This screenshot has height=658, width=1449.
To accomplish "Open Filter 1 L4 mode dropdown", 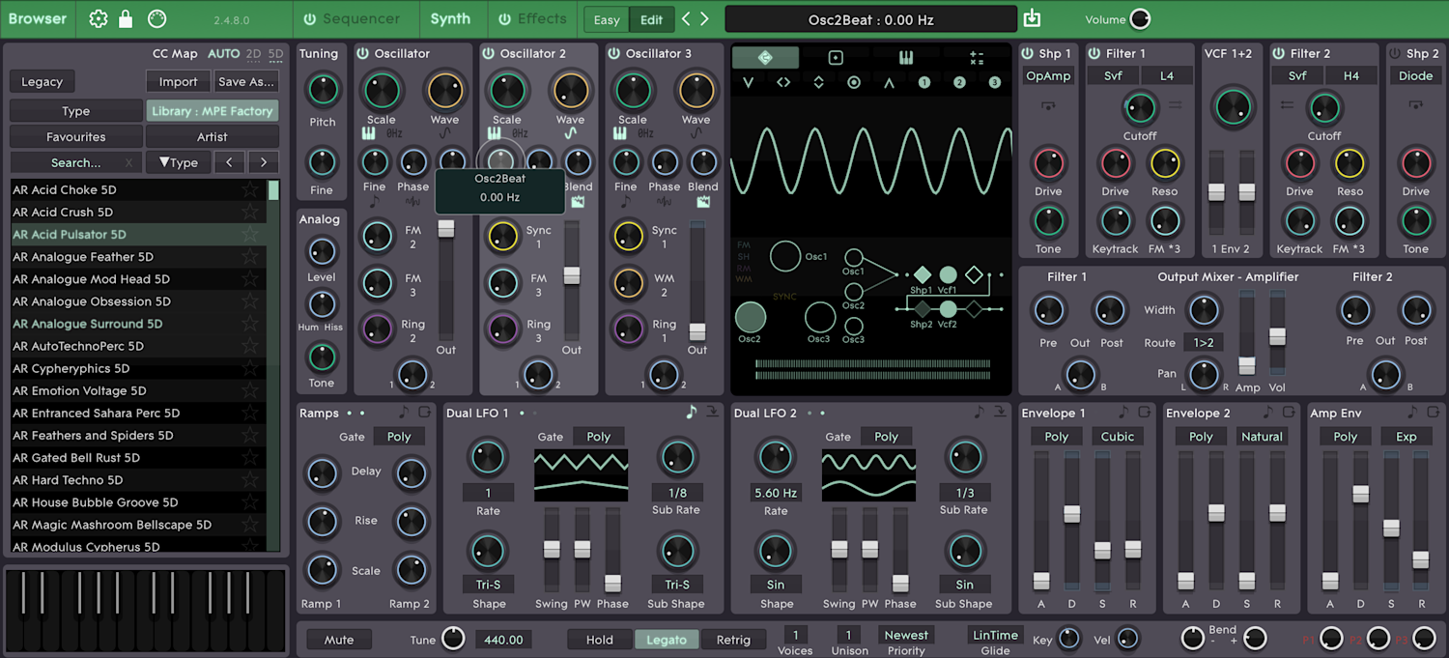I will (x=1166, y=75).
